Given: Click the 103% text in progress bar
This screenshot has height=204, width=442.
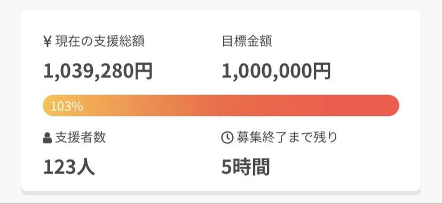Looking at the screenshot, I should click(67, 106).
